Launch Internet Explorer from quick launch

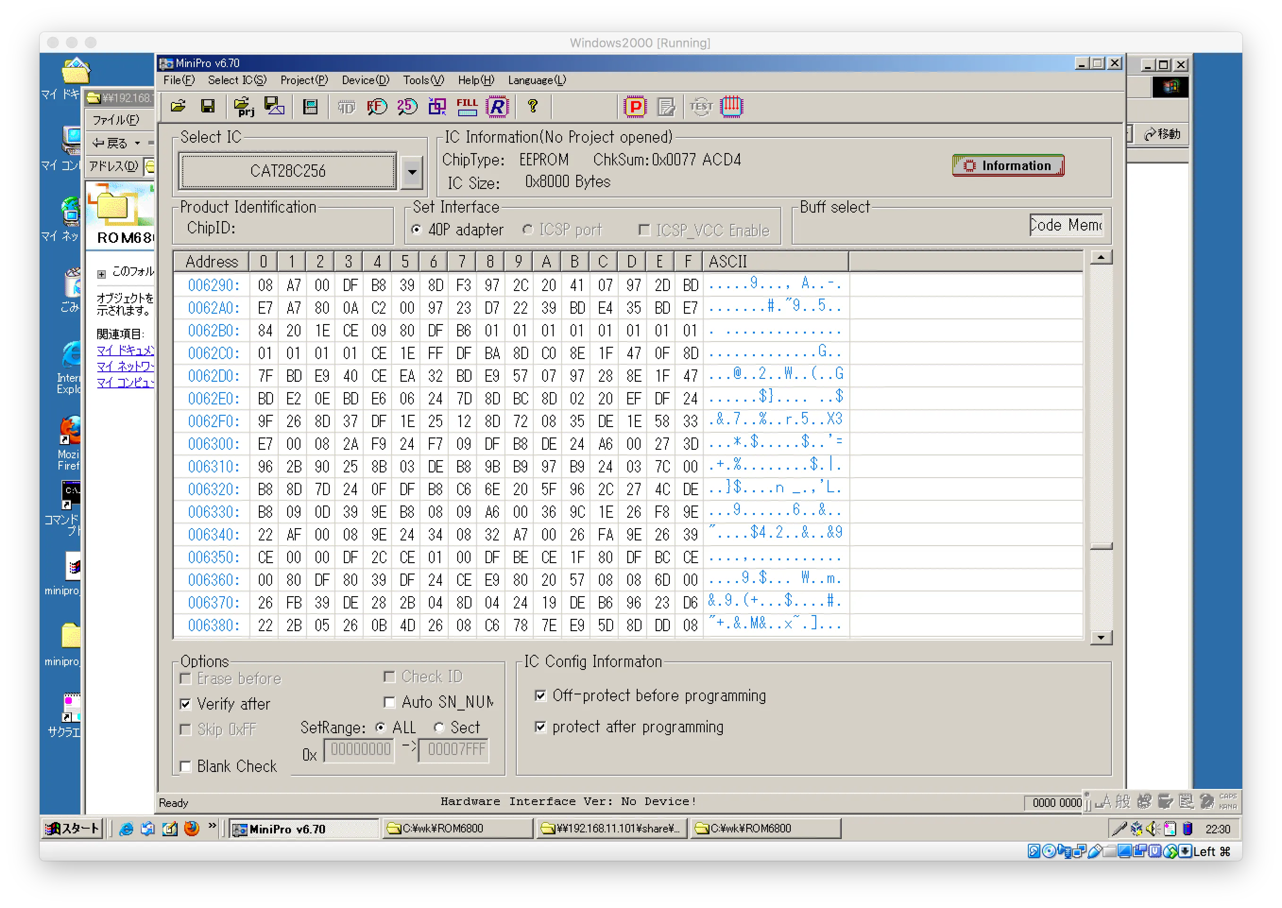(x=126, y=829)
